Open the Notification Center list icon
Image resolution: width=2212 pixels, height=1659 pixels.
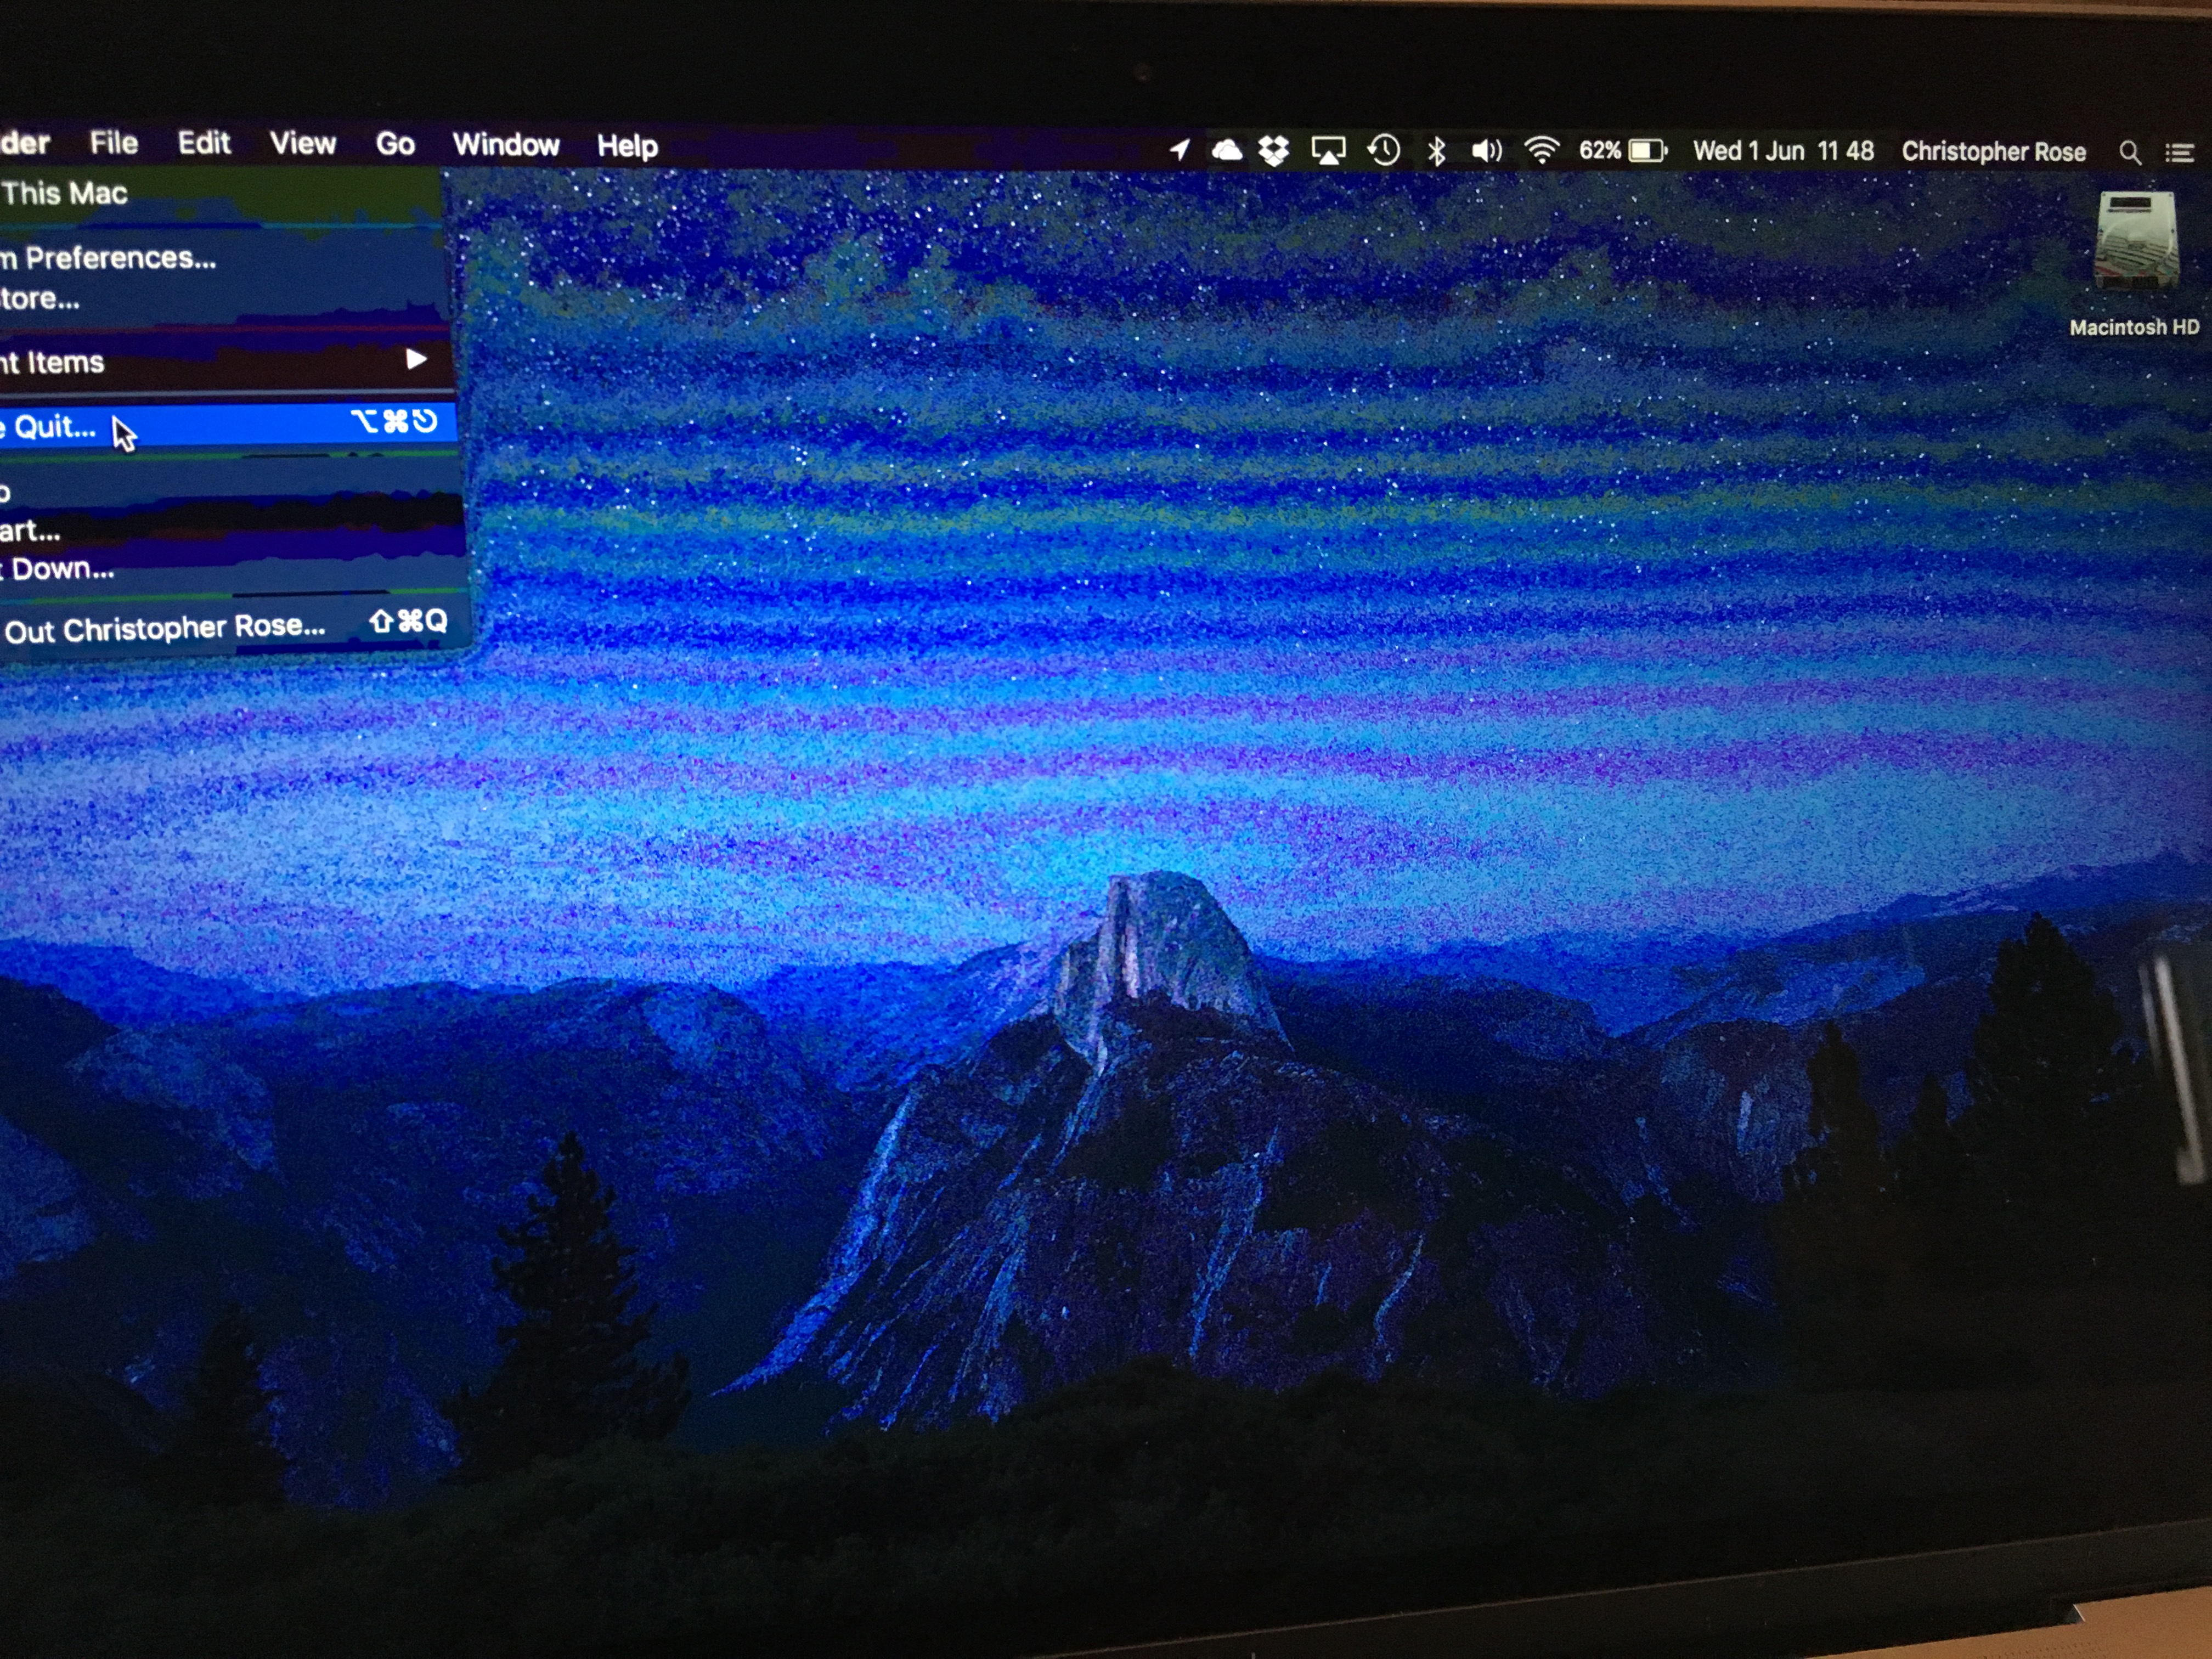(2180, 153)
